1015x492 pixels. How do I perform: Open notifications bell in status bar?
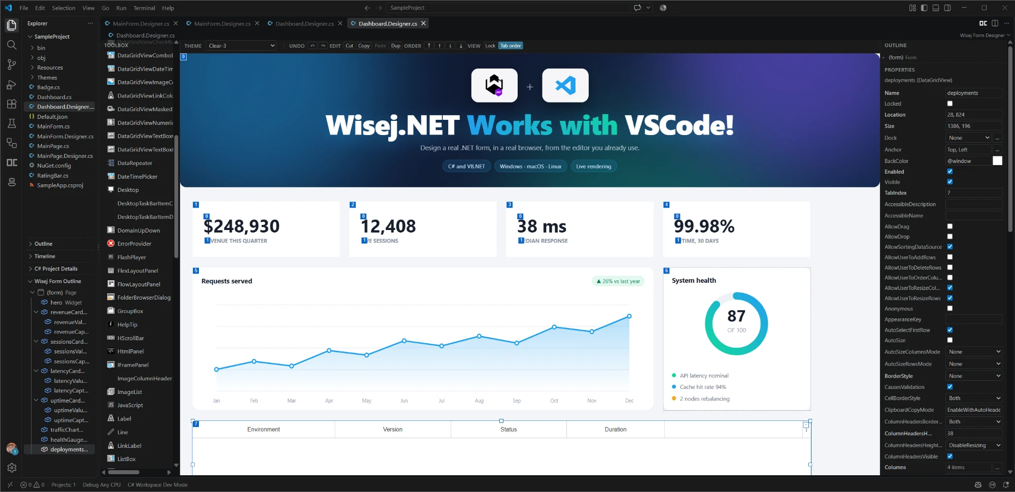1005,485
